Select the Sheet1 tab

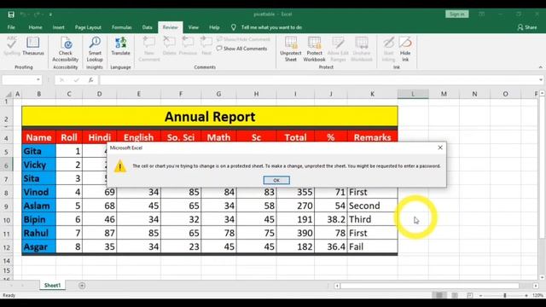pos(52,286)
